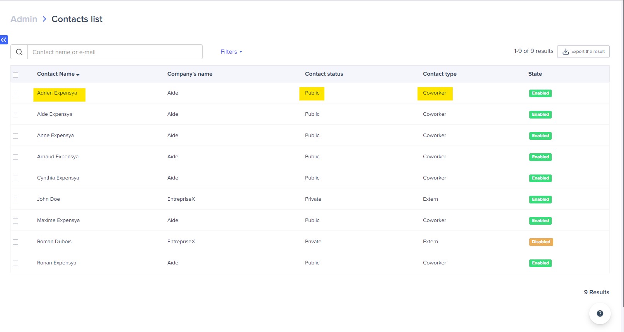Select the Roman Dubois row checkbox
The height and width of the screenshot is (332, 624).
(15, 242)
